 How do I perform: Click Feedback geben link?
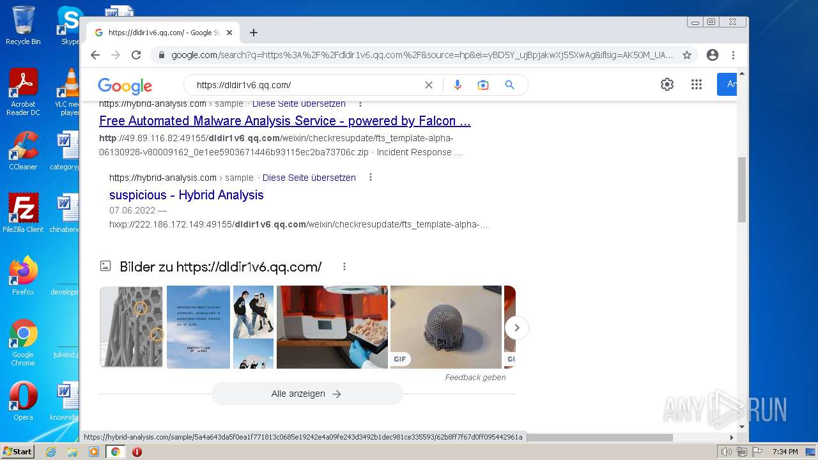[x=475, y=378]
